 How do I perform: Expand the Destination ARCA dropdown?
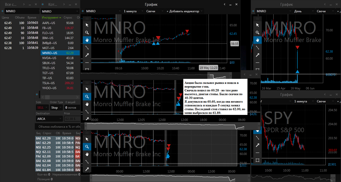tap(49, 119)
